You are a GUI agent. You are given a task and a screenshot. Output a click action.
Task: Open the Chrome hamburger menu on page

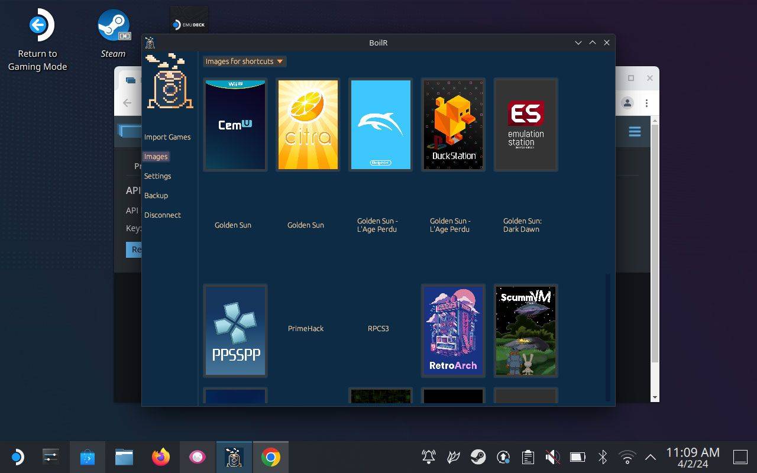635,131
